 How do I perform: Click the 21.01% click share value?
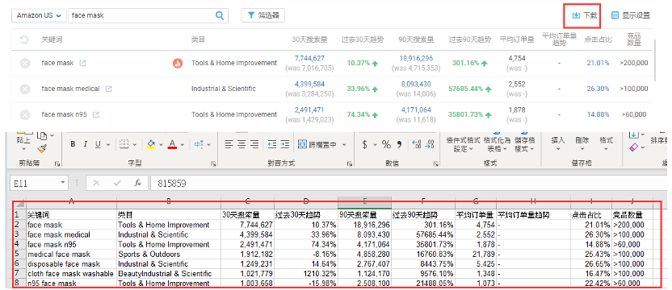598,63
